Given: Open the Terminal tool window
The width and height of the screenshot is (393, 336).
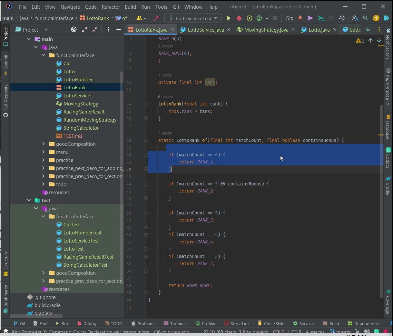Looking at the screenshot, I should (175, 323).
